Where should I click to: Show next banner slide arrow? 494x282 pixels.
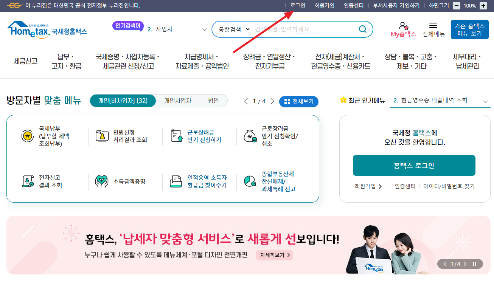coord(465,264)
